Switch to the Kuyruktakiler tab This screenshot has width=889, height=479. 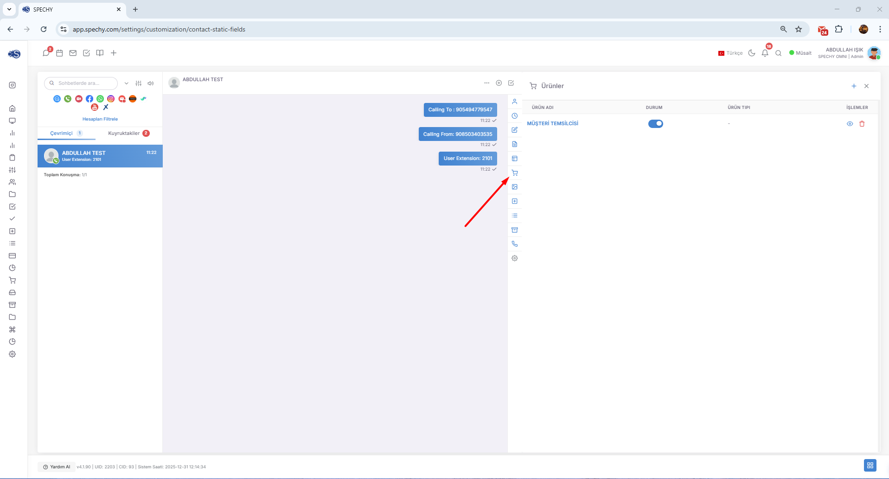129,134
